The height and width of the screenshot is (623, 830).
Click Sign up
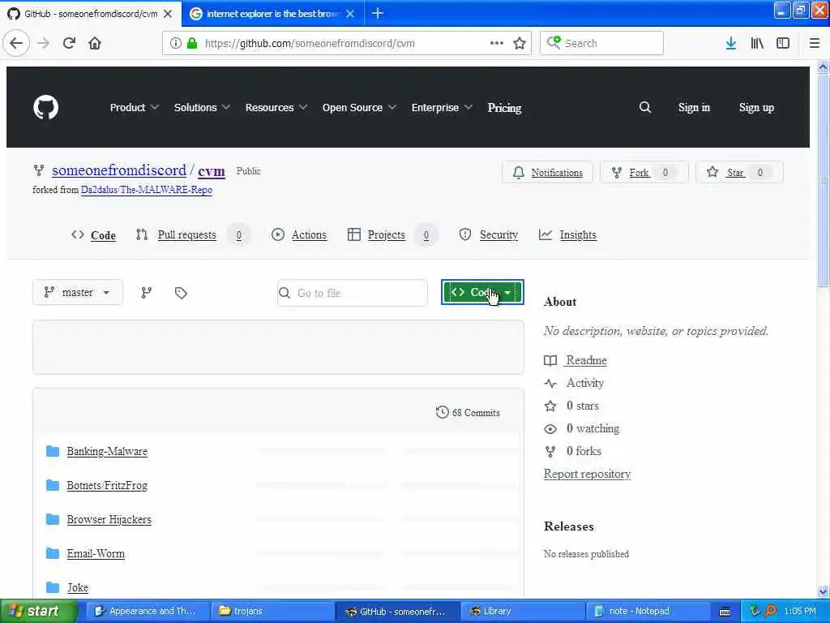(x=756, y=108)
